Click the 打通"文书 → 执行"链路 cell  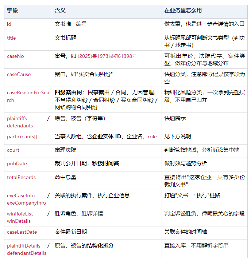[204, 199]
